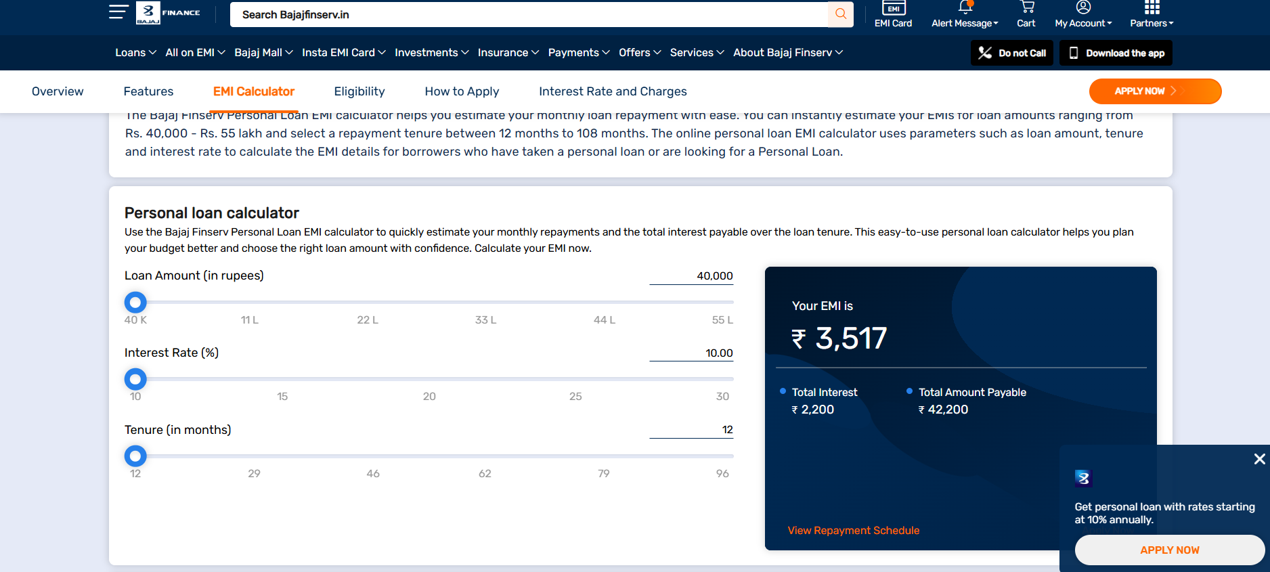Click the Loan Amount value field
This screenshot has height=572, width=1270.
691,276
